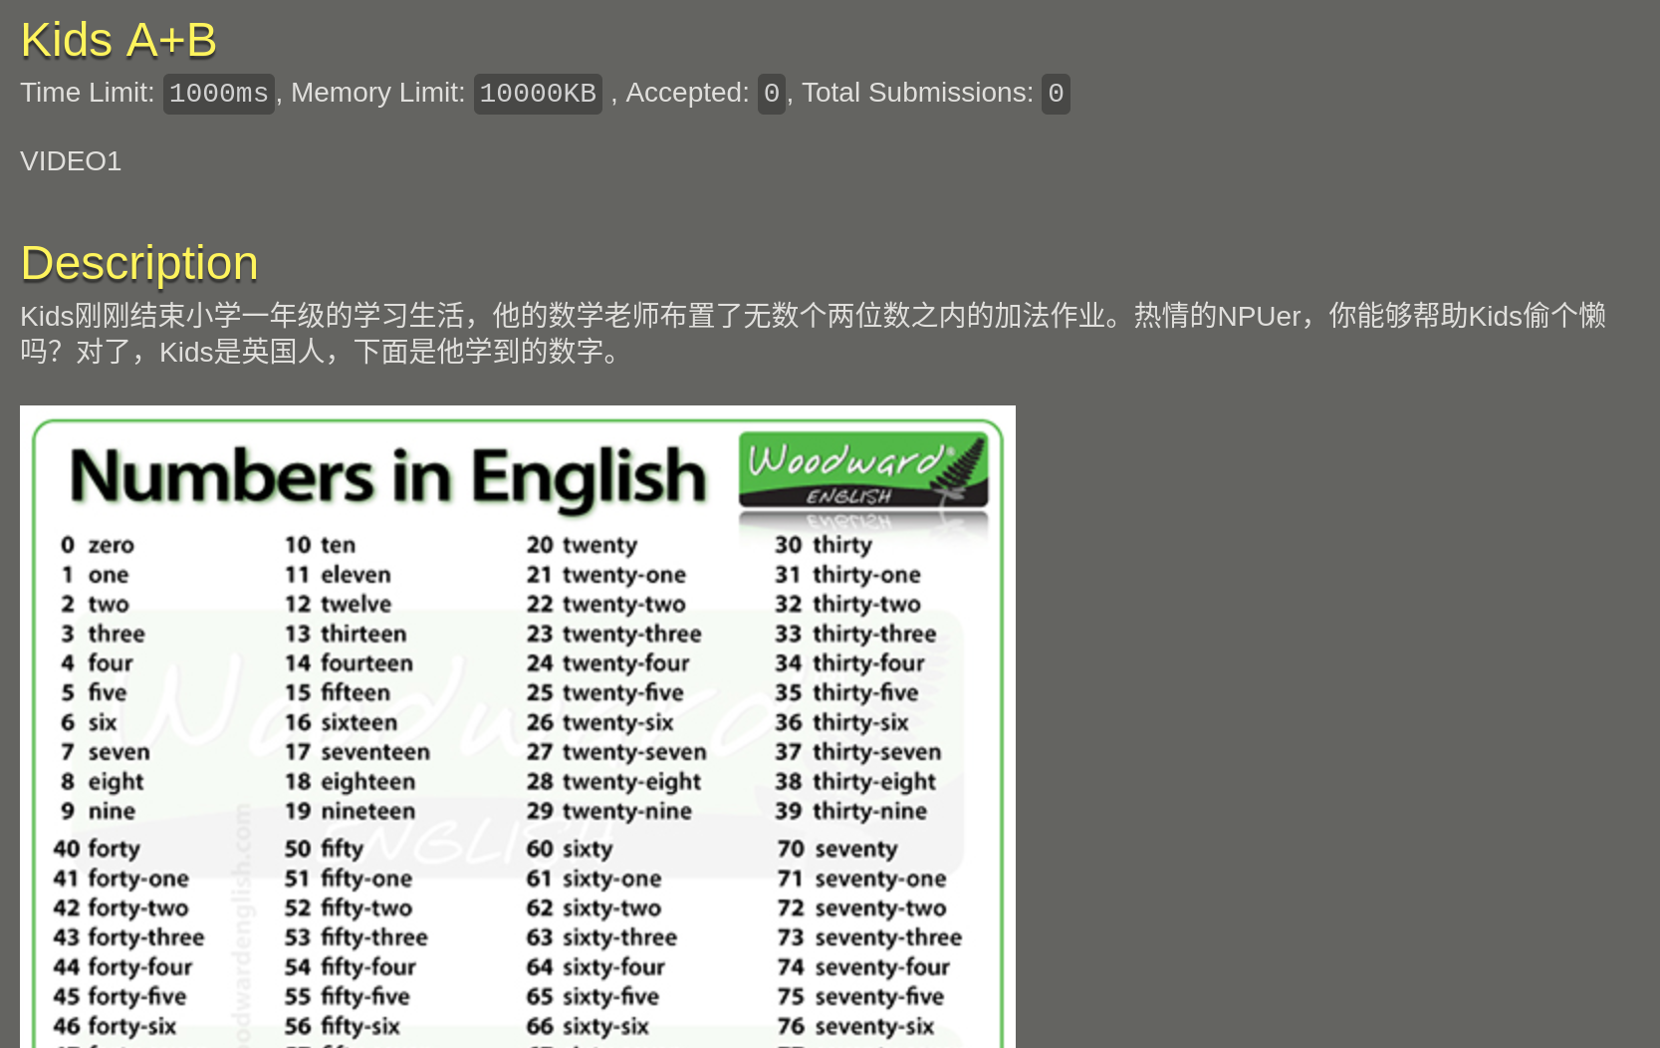Screen dimensions: 1660x1048
Task: Click "19 nineteen" in the chart
Action: tap(351, 811)
